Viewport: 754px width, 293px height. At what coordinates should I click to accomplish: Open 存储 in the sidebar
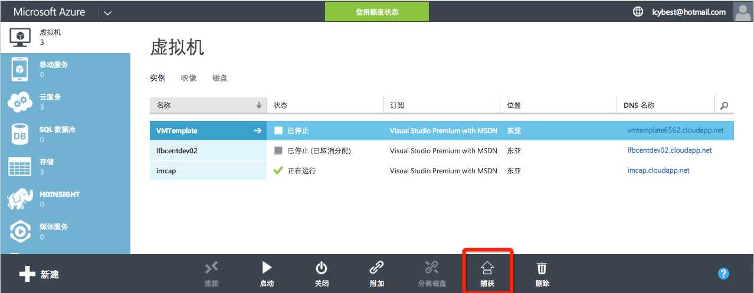click(x=65, y=166)
